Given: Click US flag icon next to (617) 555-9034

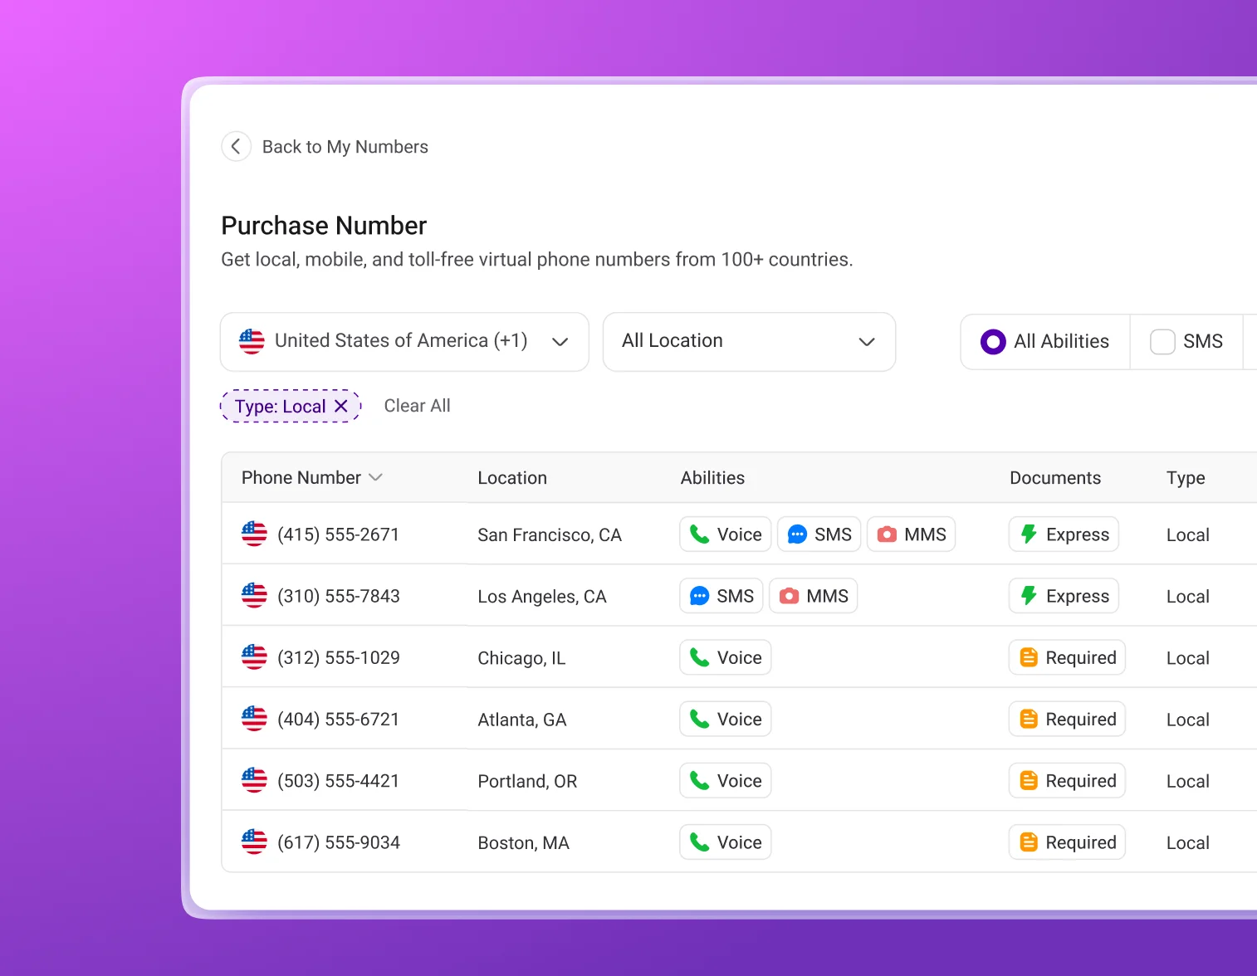Looking at the screenshot, I should pos(254,842).
